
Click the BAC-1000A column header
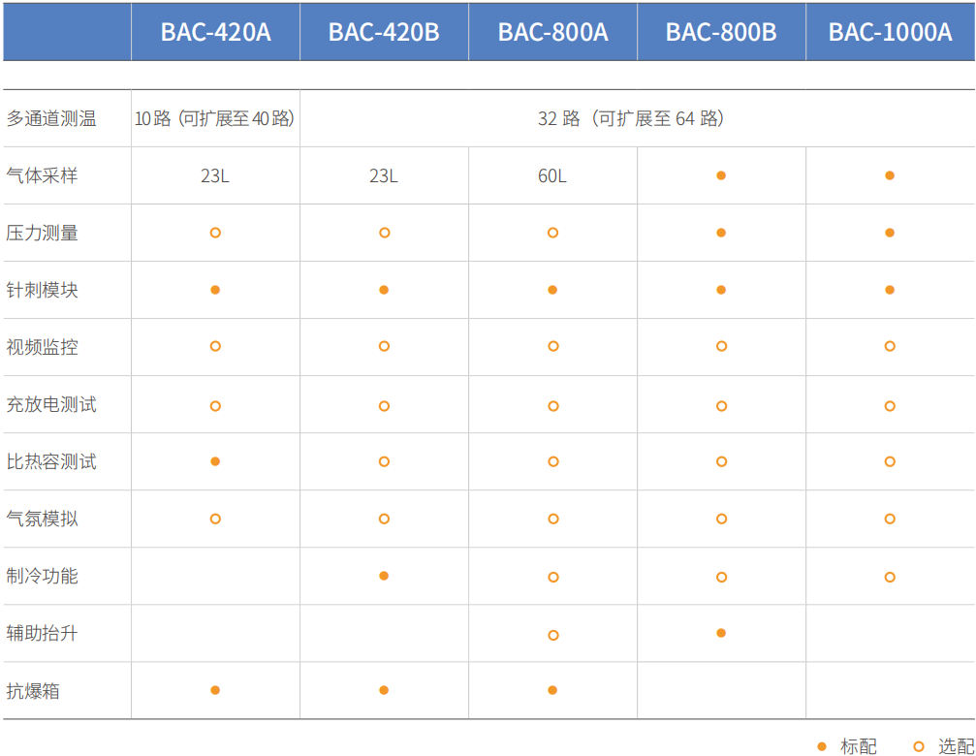[x=890, y=32]
